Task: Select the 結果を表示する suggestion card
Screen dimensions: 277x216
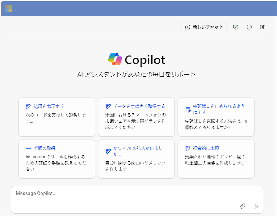Action: (x=57, y=117)
